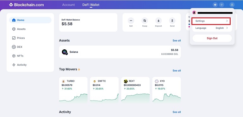Click the Sign Out button
The width and height of the screenshot is (243, 117).
pos(212,38)
